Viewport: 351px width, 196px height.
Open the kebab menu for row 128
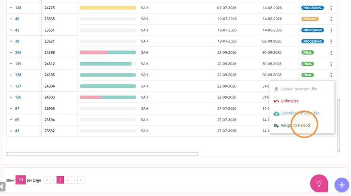331,8
